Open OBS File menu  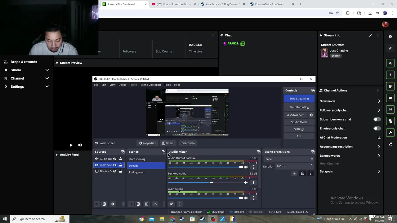tap(96, 85)
